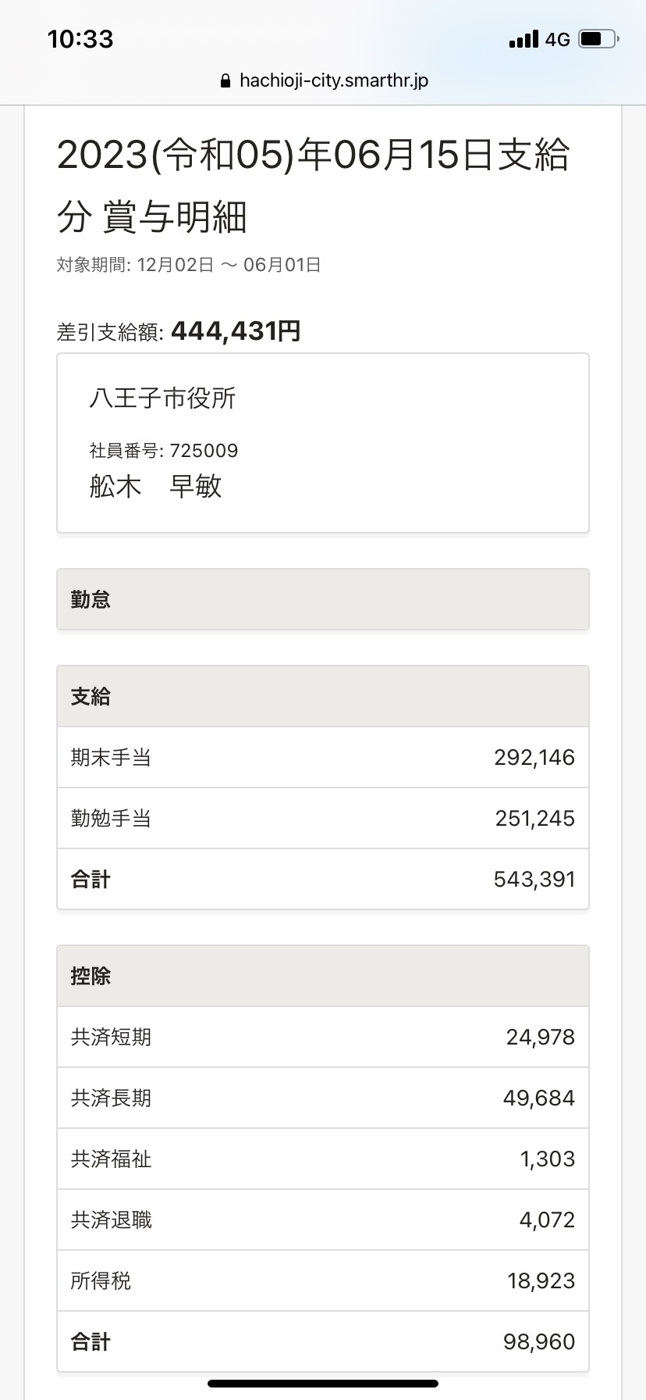Select the 期末手当 row
Screen dimensions: 646x1400
point(323,757)
